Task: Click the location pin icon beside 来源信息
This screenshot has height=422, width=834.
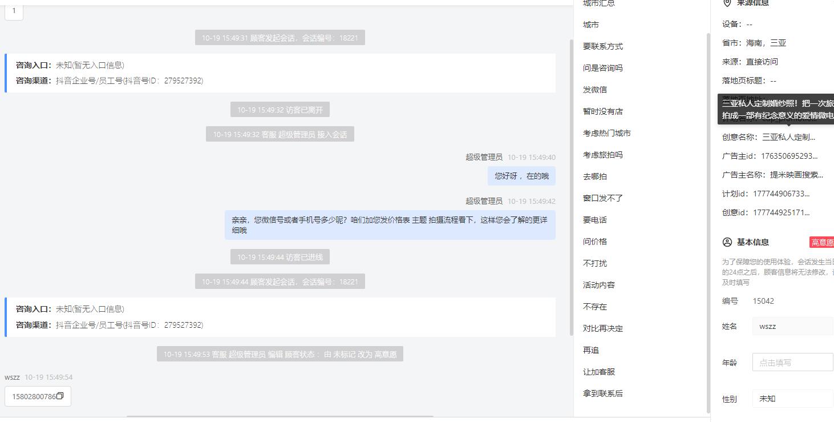Action: click(x=727, y=3)
